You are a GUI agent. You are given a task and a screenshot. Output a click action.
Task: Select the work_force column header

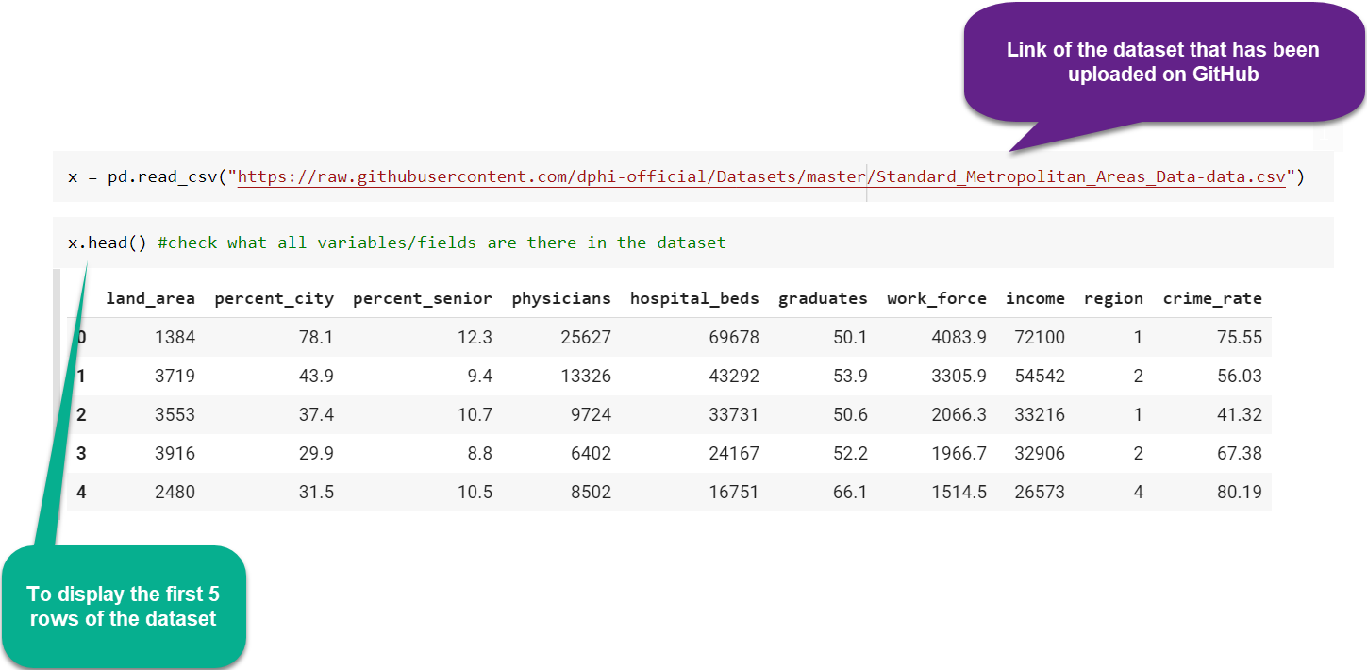[937, 298]
